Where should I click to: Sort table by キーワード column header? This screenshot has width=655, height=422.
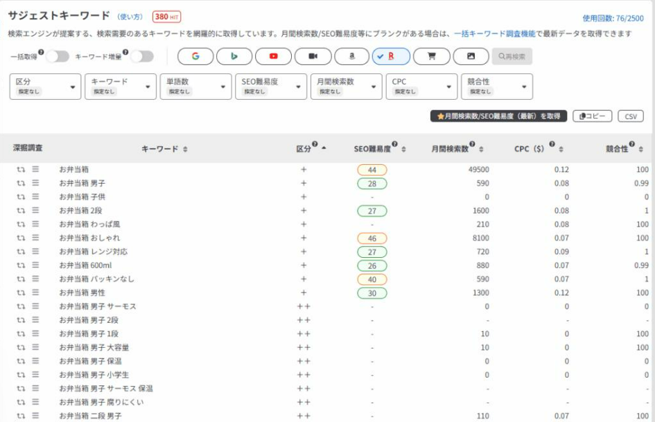(x=164, y=149)
